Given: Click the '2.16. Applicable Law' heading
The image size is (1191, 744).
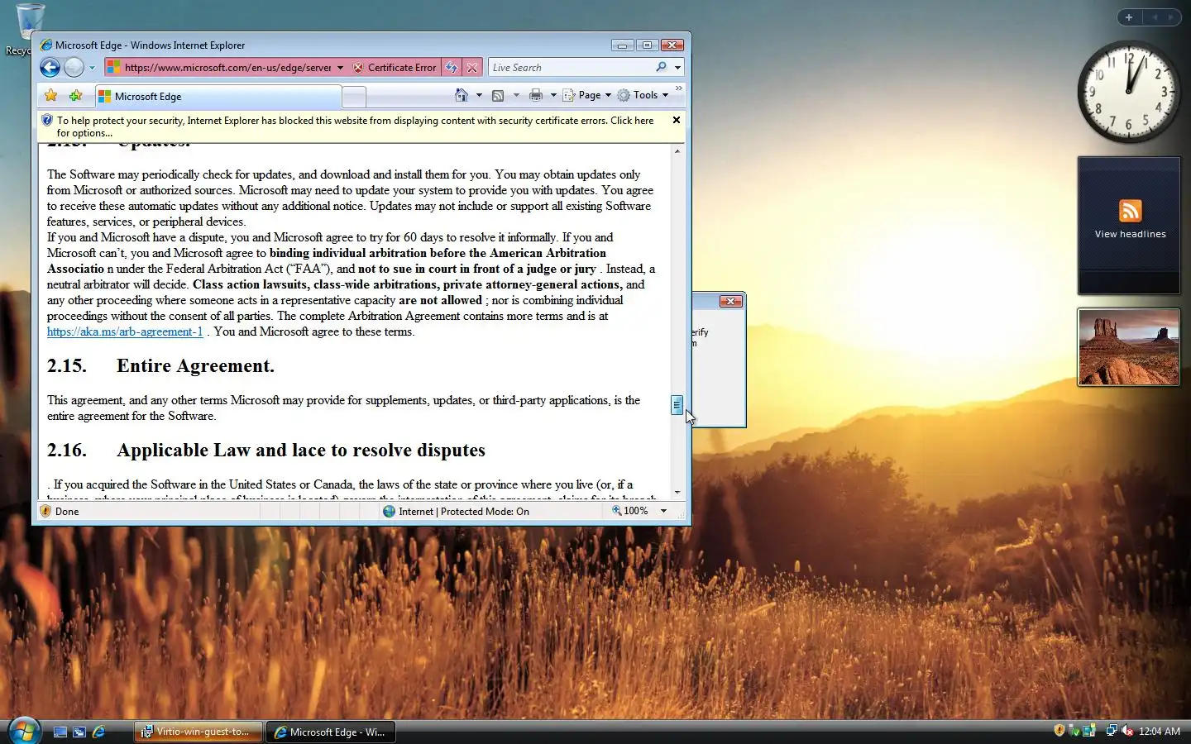Looking at the screenshot, I should pos(266,450).
